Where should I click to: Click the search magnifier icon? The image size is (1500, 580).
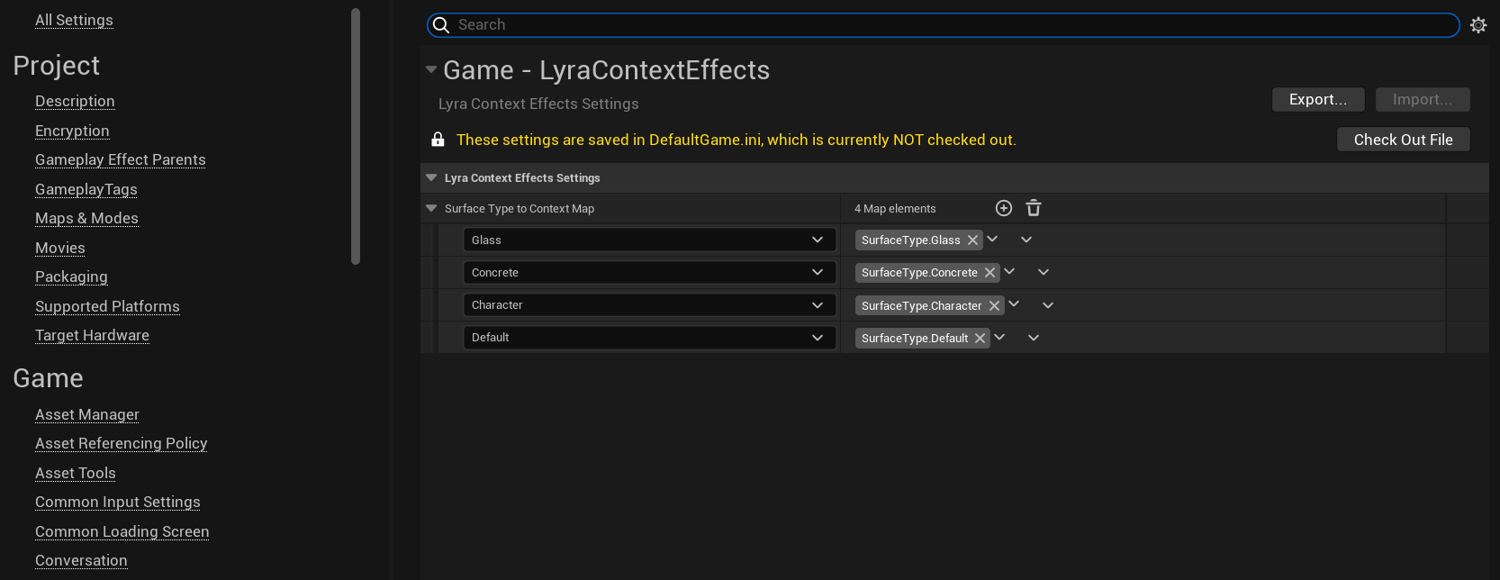[441, 25]
